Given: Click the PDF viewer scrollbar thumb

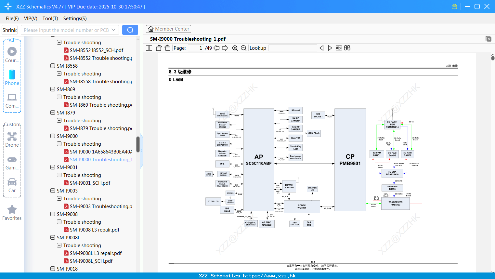Looking at the screenshot, I should [493, 58].
